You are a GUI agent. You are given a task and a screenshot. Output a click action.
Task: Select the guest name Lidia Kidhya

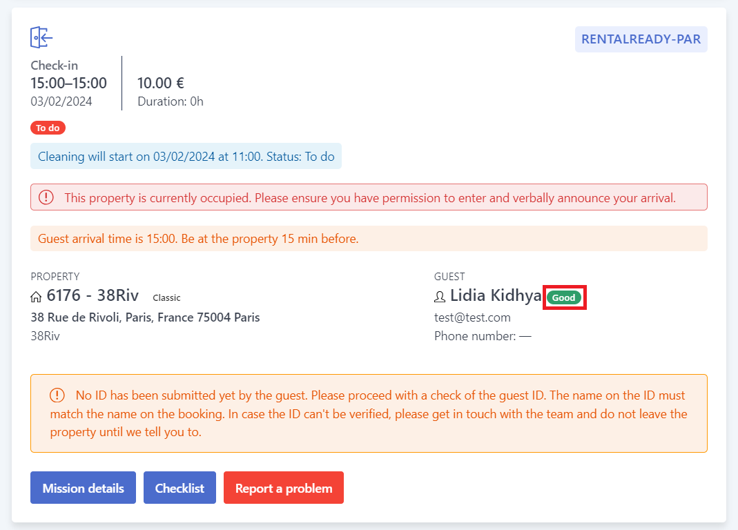496,295
